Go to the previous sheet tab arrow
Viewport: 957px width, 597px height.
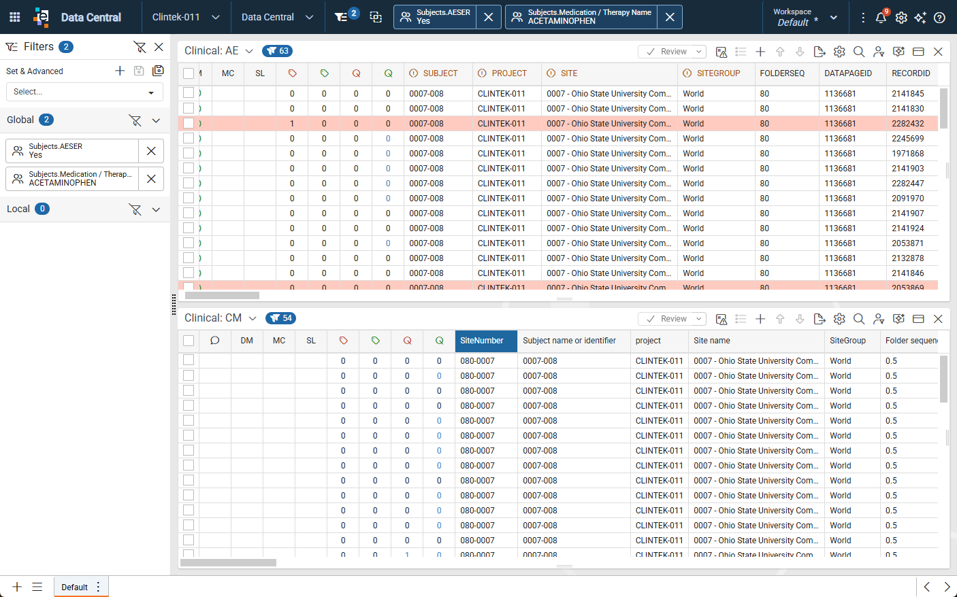tap(926, 587)
